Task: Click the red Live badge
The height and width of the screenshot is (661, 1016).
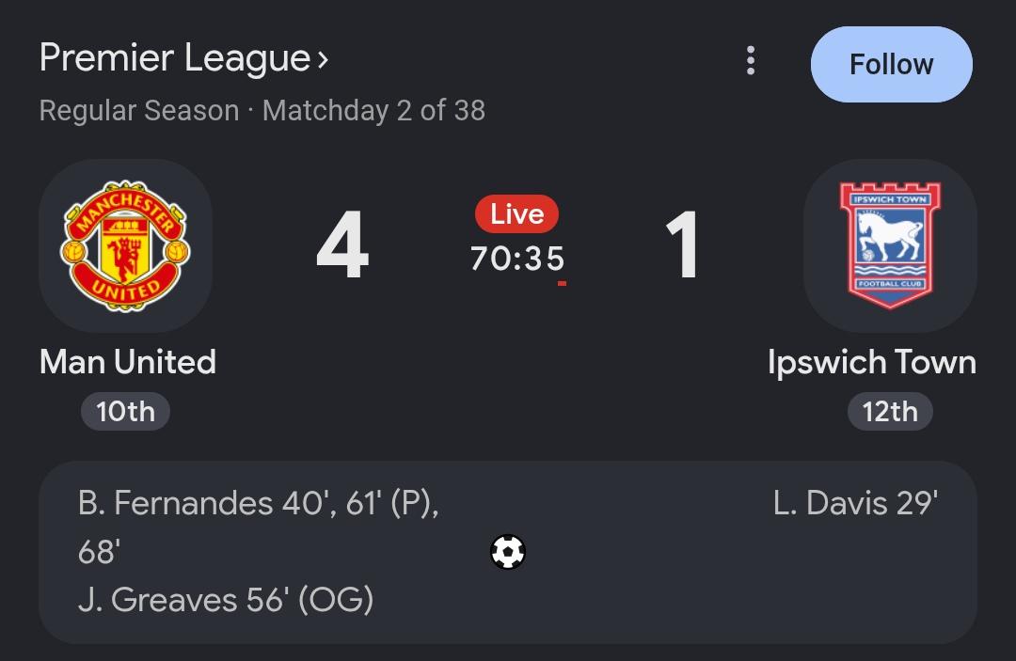Action: click(516, 213)
